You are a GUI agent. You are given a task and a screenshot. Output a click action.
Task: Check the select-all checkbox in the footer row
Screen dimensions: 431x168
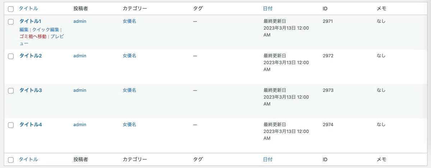[11, 160]
